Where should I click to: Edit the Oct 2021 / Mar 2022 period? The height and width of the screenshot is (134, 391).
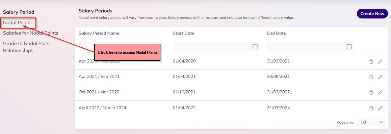pos(380,93)
